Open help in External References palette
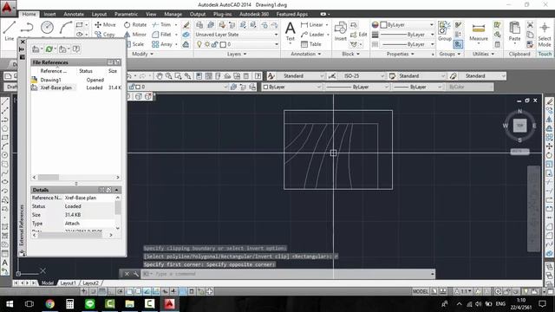Screen dimensions: 555x312 click(75, 49)
